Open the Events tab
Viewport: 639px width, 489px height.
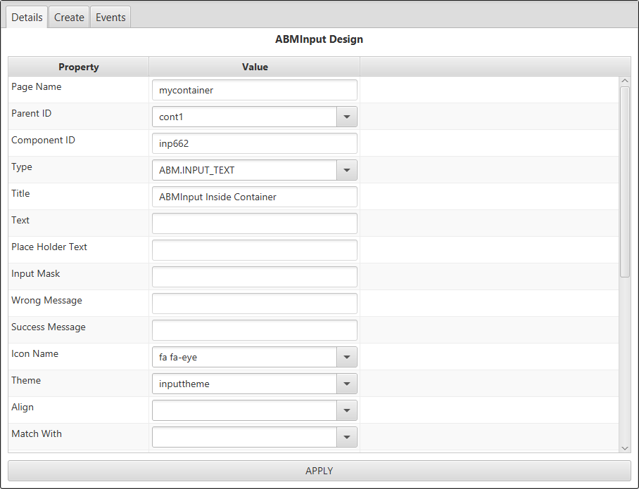pos(110,18)
